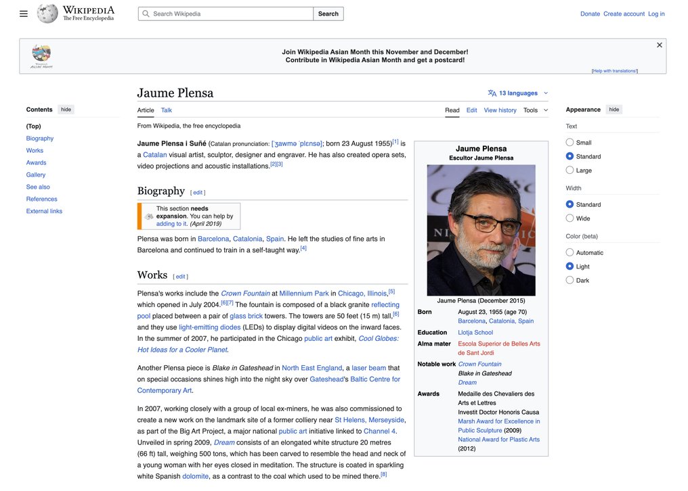Screen dimensions: 688x491
Task: Click the section expansion notice icon
Action: [148, 216]
